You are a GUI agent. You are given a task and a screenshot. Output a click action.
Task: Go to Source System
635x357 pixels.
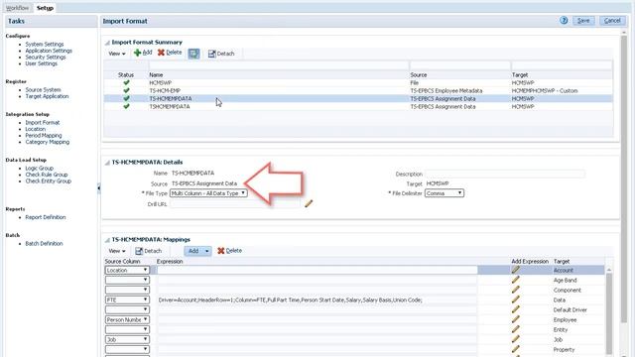pyautogui.click(x=43, y=90)
